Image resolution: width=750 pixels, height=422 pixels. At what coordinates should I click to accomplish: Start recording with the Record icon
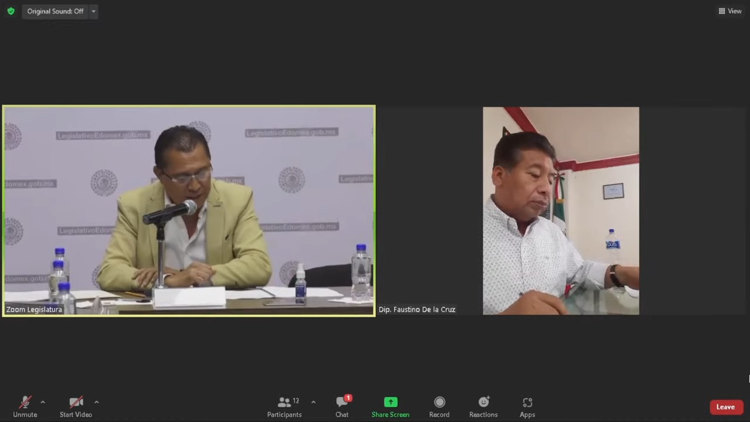coord(439,402)
